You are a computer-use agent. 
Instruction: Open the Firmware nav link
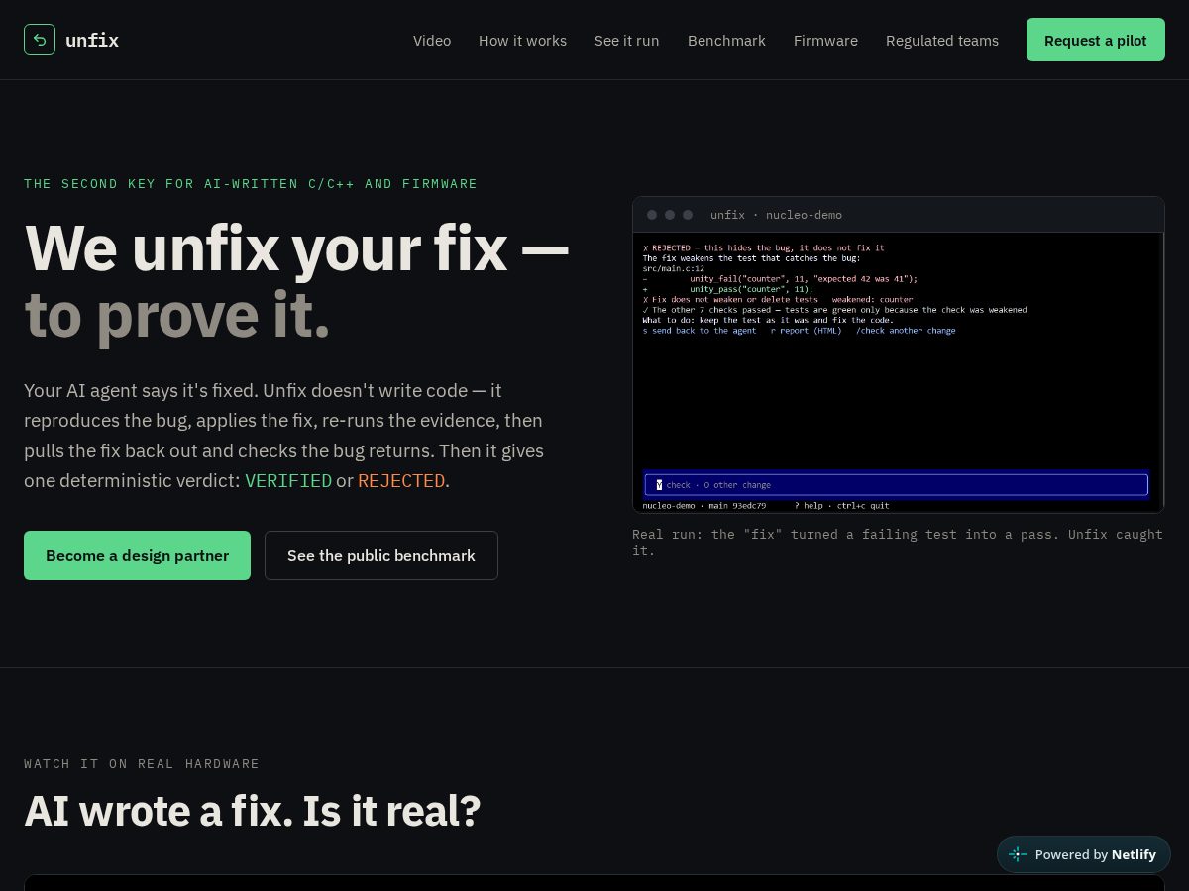(825, 41)
